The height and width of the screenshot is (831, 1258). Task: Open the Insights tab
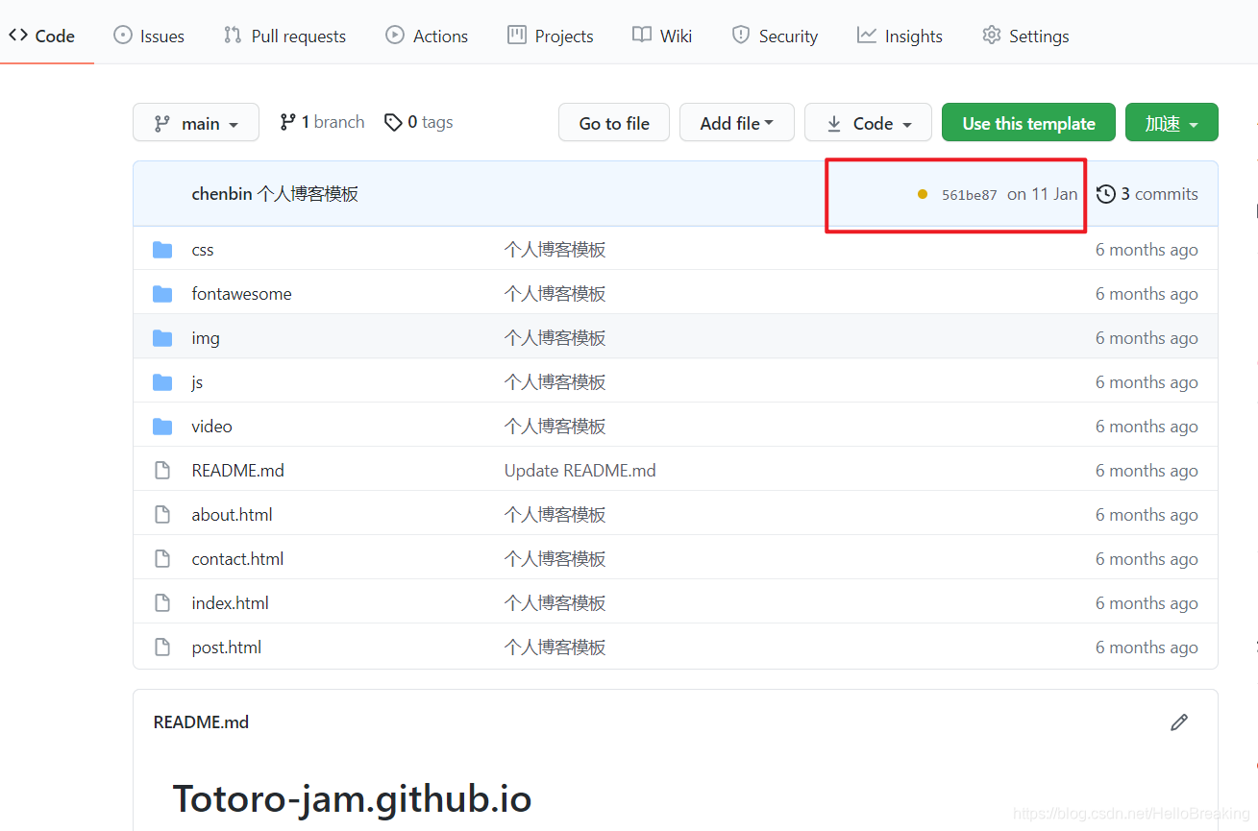click(900, 36)
